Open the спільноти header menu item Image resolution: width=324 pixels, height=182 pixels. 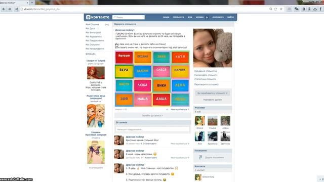click(x=178, y=17)
